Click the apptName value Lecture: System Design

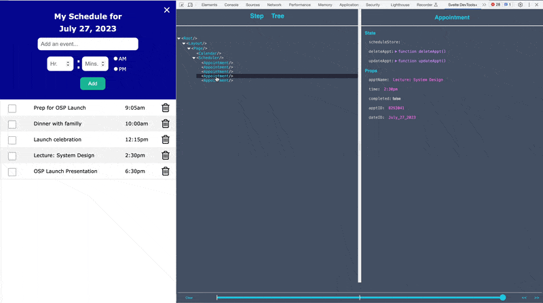[x=418, y=80]
